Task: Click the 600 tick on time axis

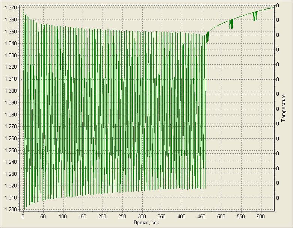Action: [x=260, y=216]
